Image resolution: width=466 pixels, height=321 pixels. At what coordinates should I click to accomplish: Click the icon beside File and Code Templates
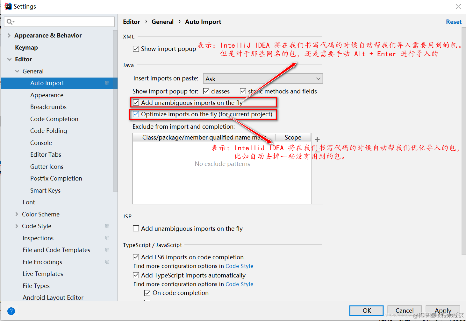pyautogui.click(x=107, y=250)
